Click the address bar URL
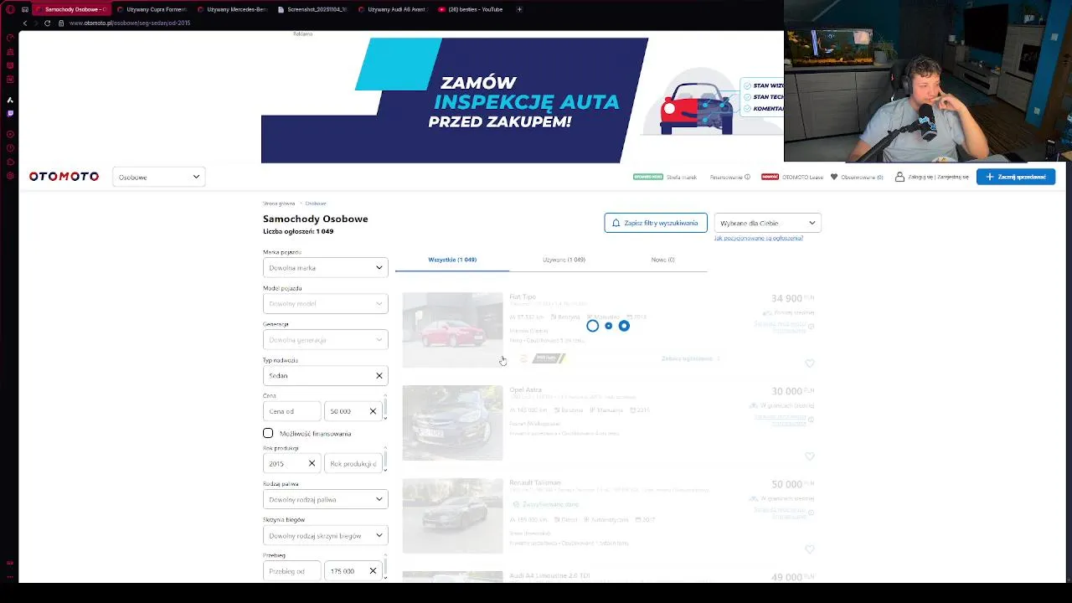Viewport: 1072px width, 603px height. point(130,23)
